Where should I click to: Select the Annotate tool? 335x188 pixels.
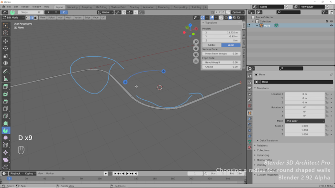coord(6,71)
